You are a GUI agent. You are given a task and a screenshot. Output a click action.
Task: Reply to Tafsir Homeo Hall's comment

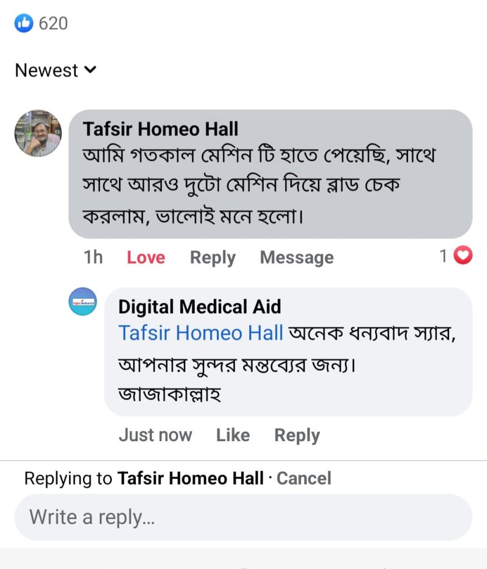tap(213, 257)
